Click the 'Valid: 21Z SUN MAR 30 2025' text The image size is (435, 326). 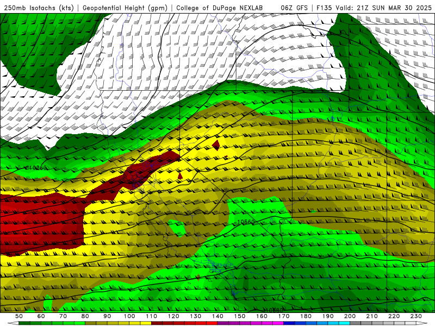[383, 8]
